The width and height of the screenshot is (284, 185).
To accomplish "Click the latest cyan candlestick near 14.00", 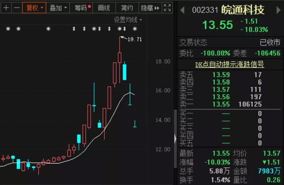I will [135, 124].
